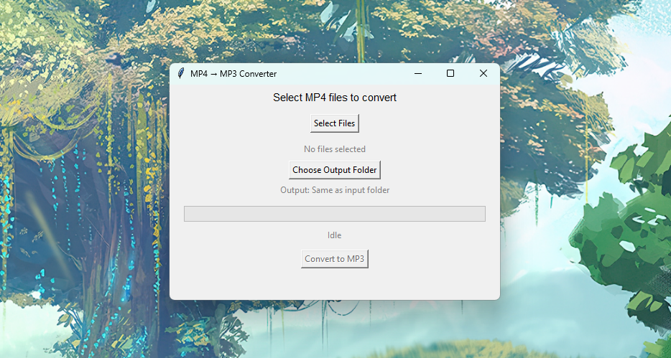Open the Select Files dialog

pyautogui.click(x=334, y=123)
